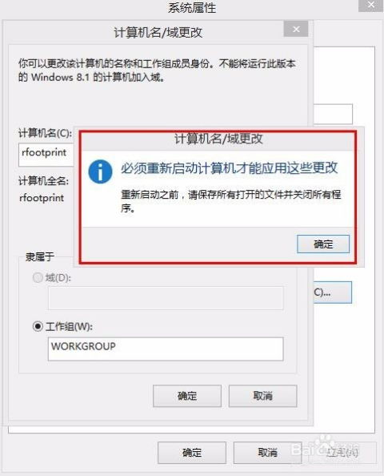Click the WORKGROUP text field
384x476 pixels.
click(166, 349)
